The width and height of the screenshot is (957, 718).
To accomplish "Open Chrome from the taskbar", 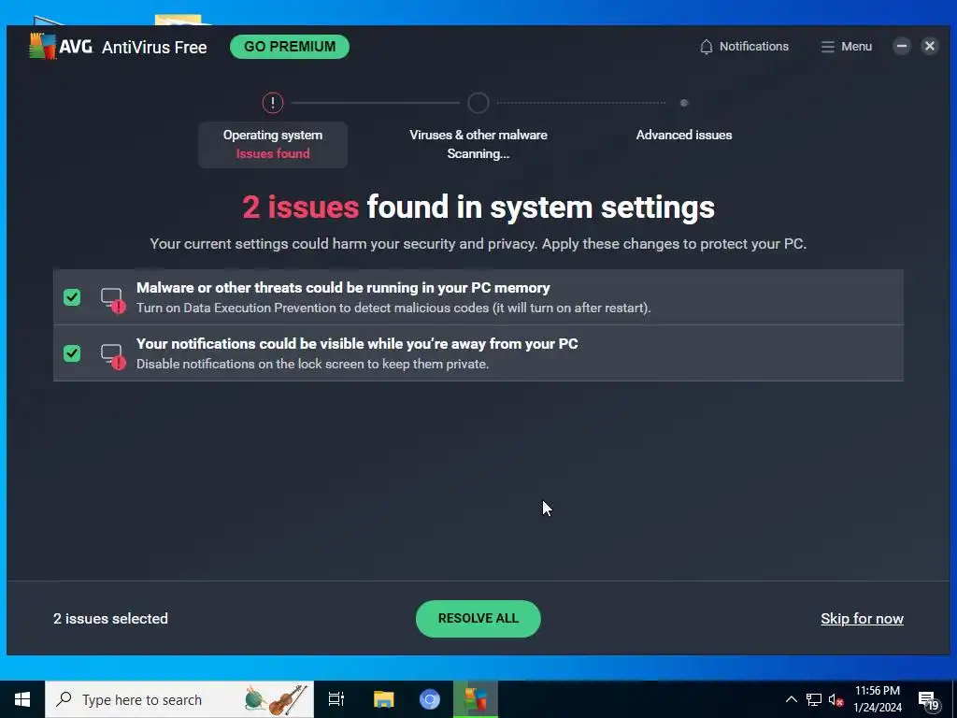I will 430,699.
